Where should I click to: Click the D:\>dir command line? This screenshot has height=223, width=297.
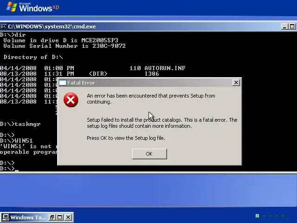point(13,35)
